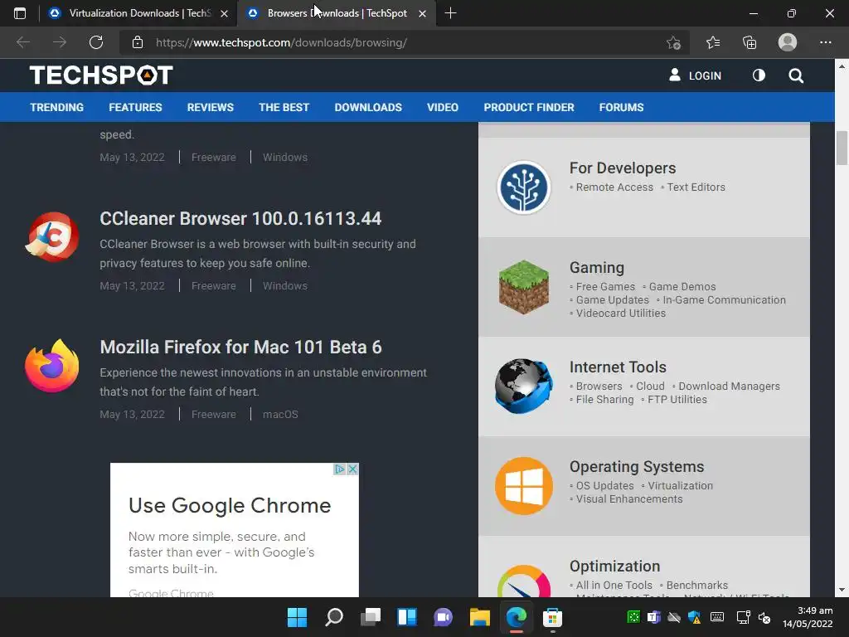849x637 pixels.
Task: Open the FTP Utilities subcategory
Action: (x=677, y=399)
